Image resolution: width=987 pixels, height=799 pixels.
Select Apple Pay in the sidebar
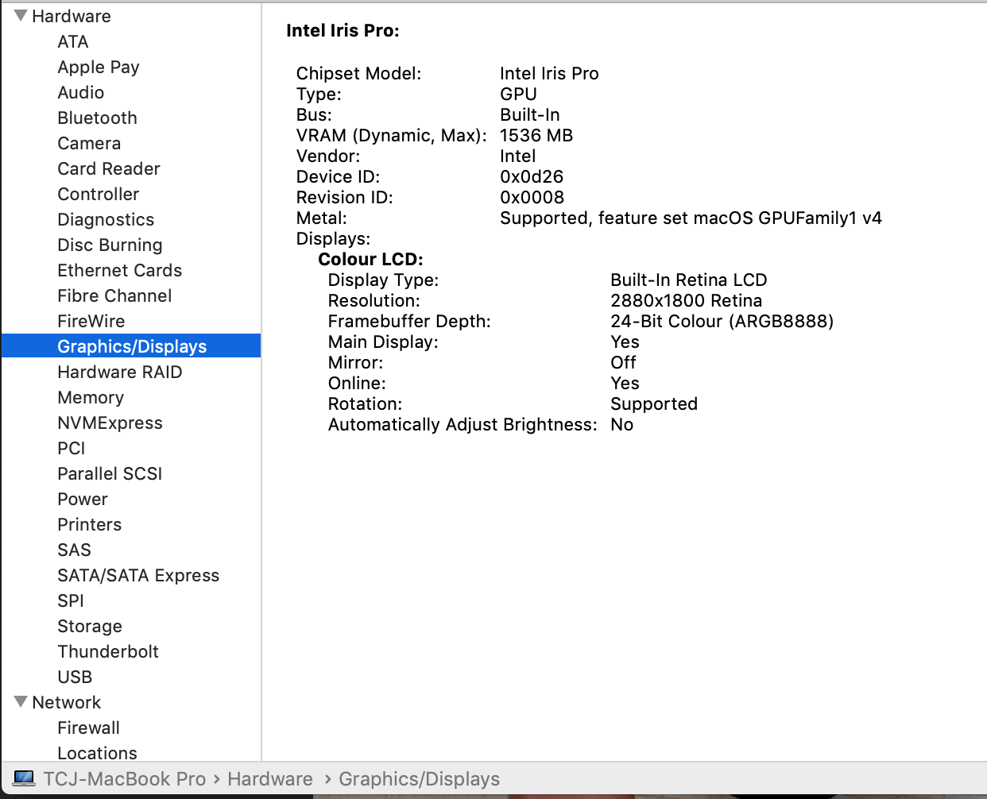pos(99,67)
